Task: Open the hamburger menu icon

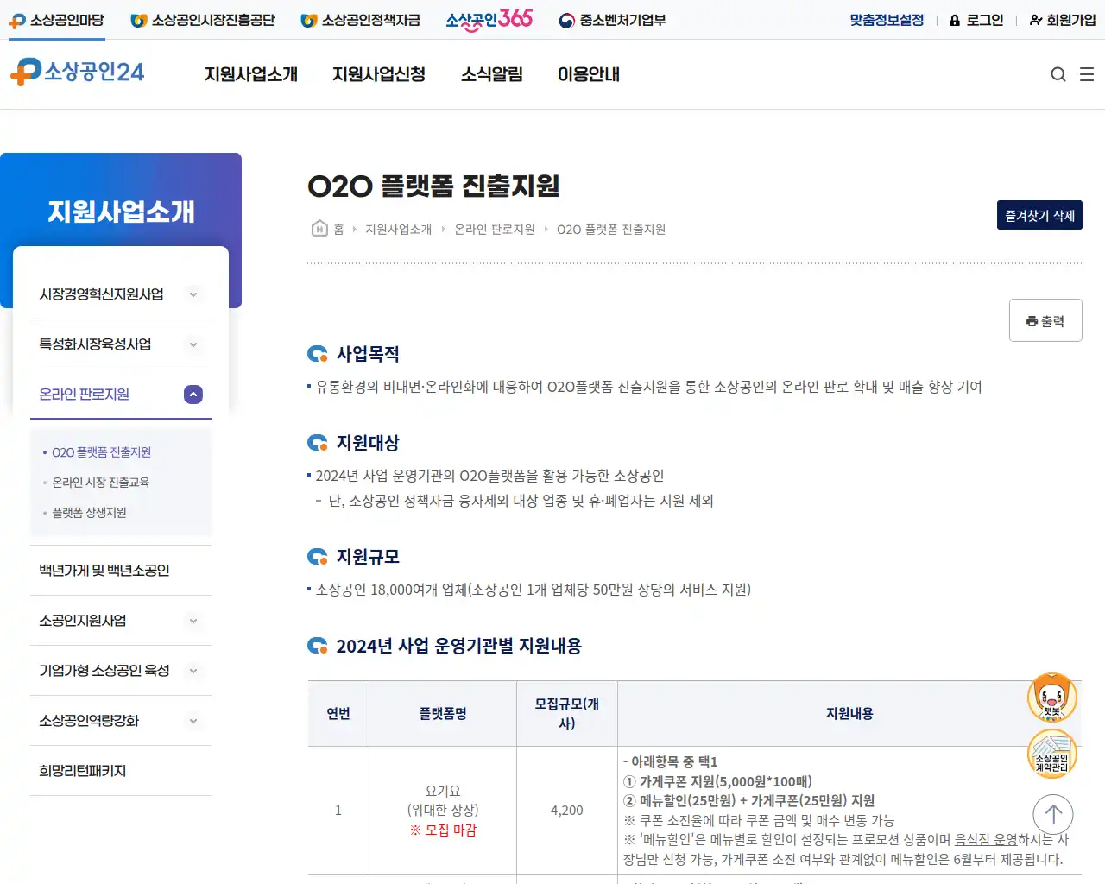Action: click(1087, 74)
